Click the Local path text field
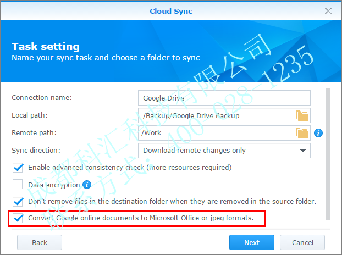This screenshot has height=255, width=342. pyautogui.click(x=216, y=115)
